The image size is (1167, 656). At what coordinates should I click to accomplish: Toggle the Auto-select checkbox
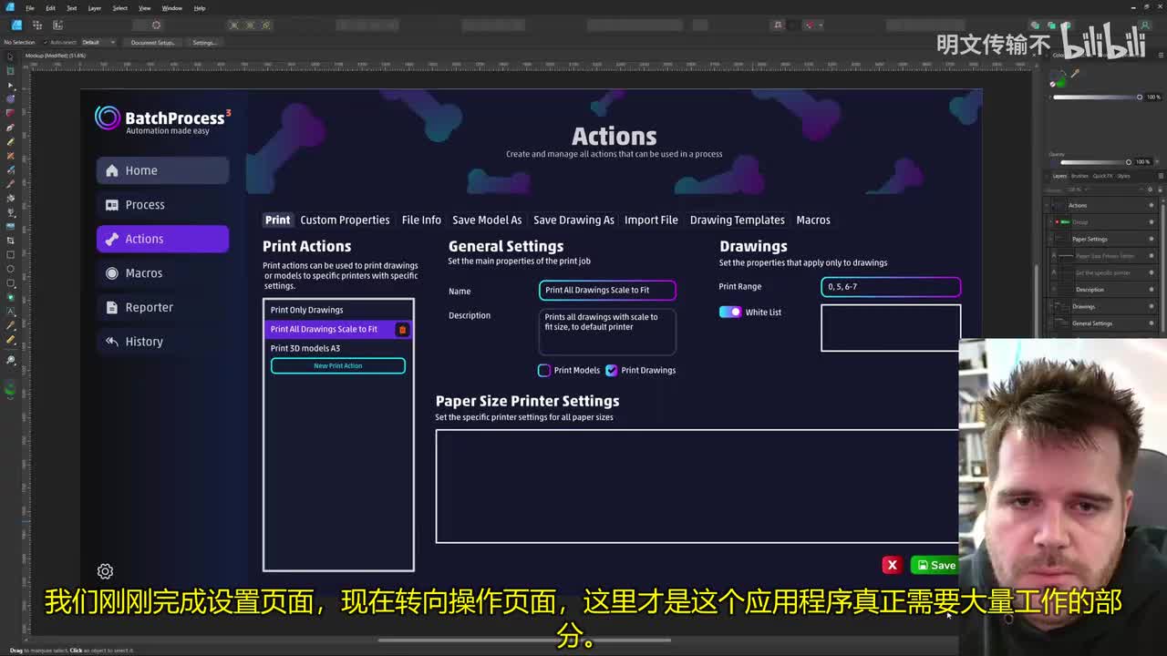tap(46, 42)
